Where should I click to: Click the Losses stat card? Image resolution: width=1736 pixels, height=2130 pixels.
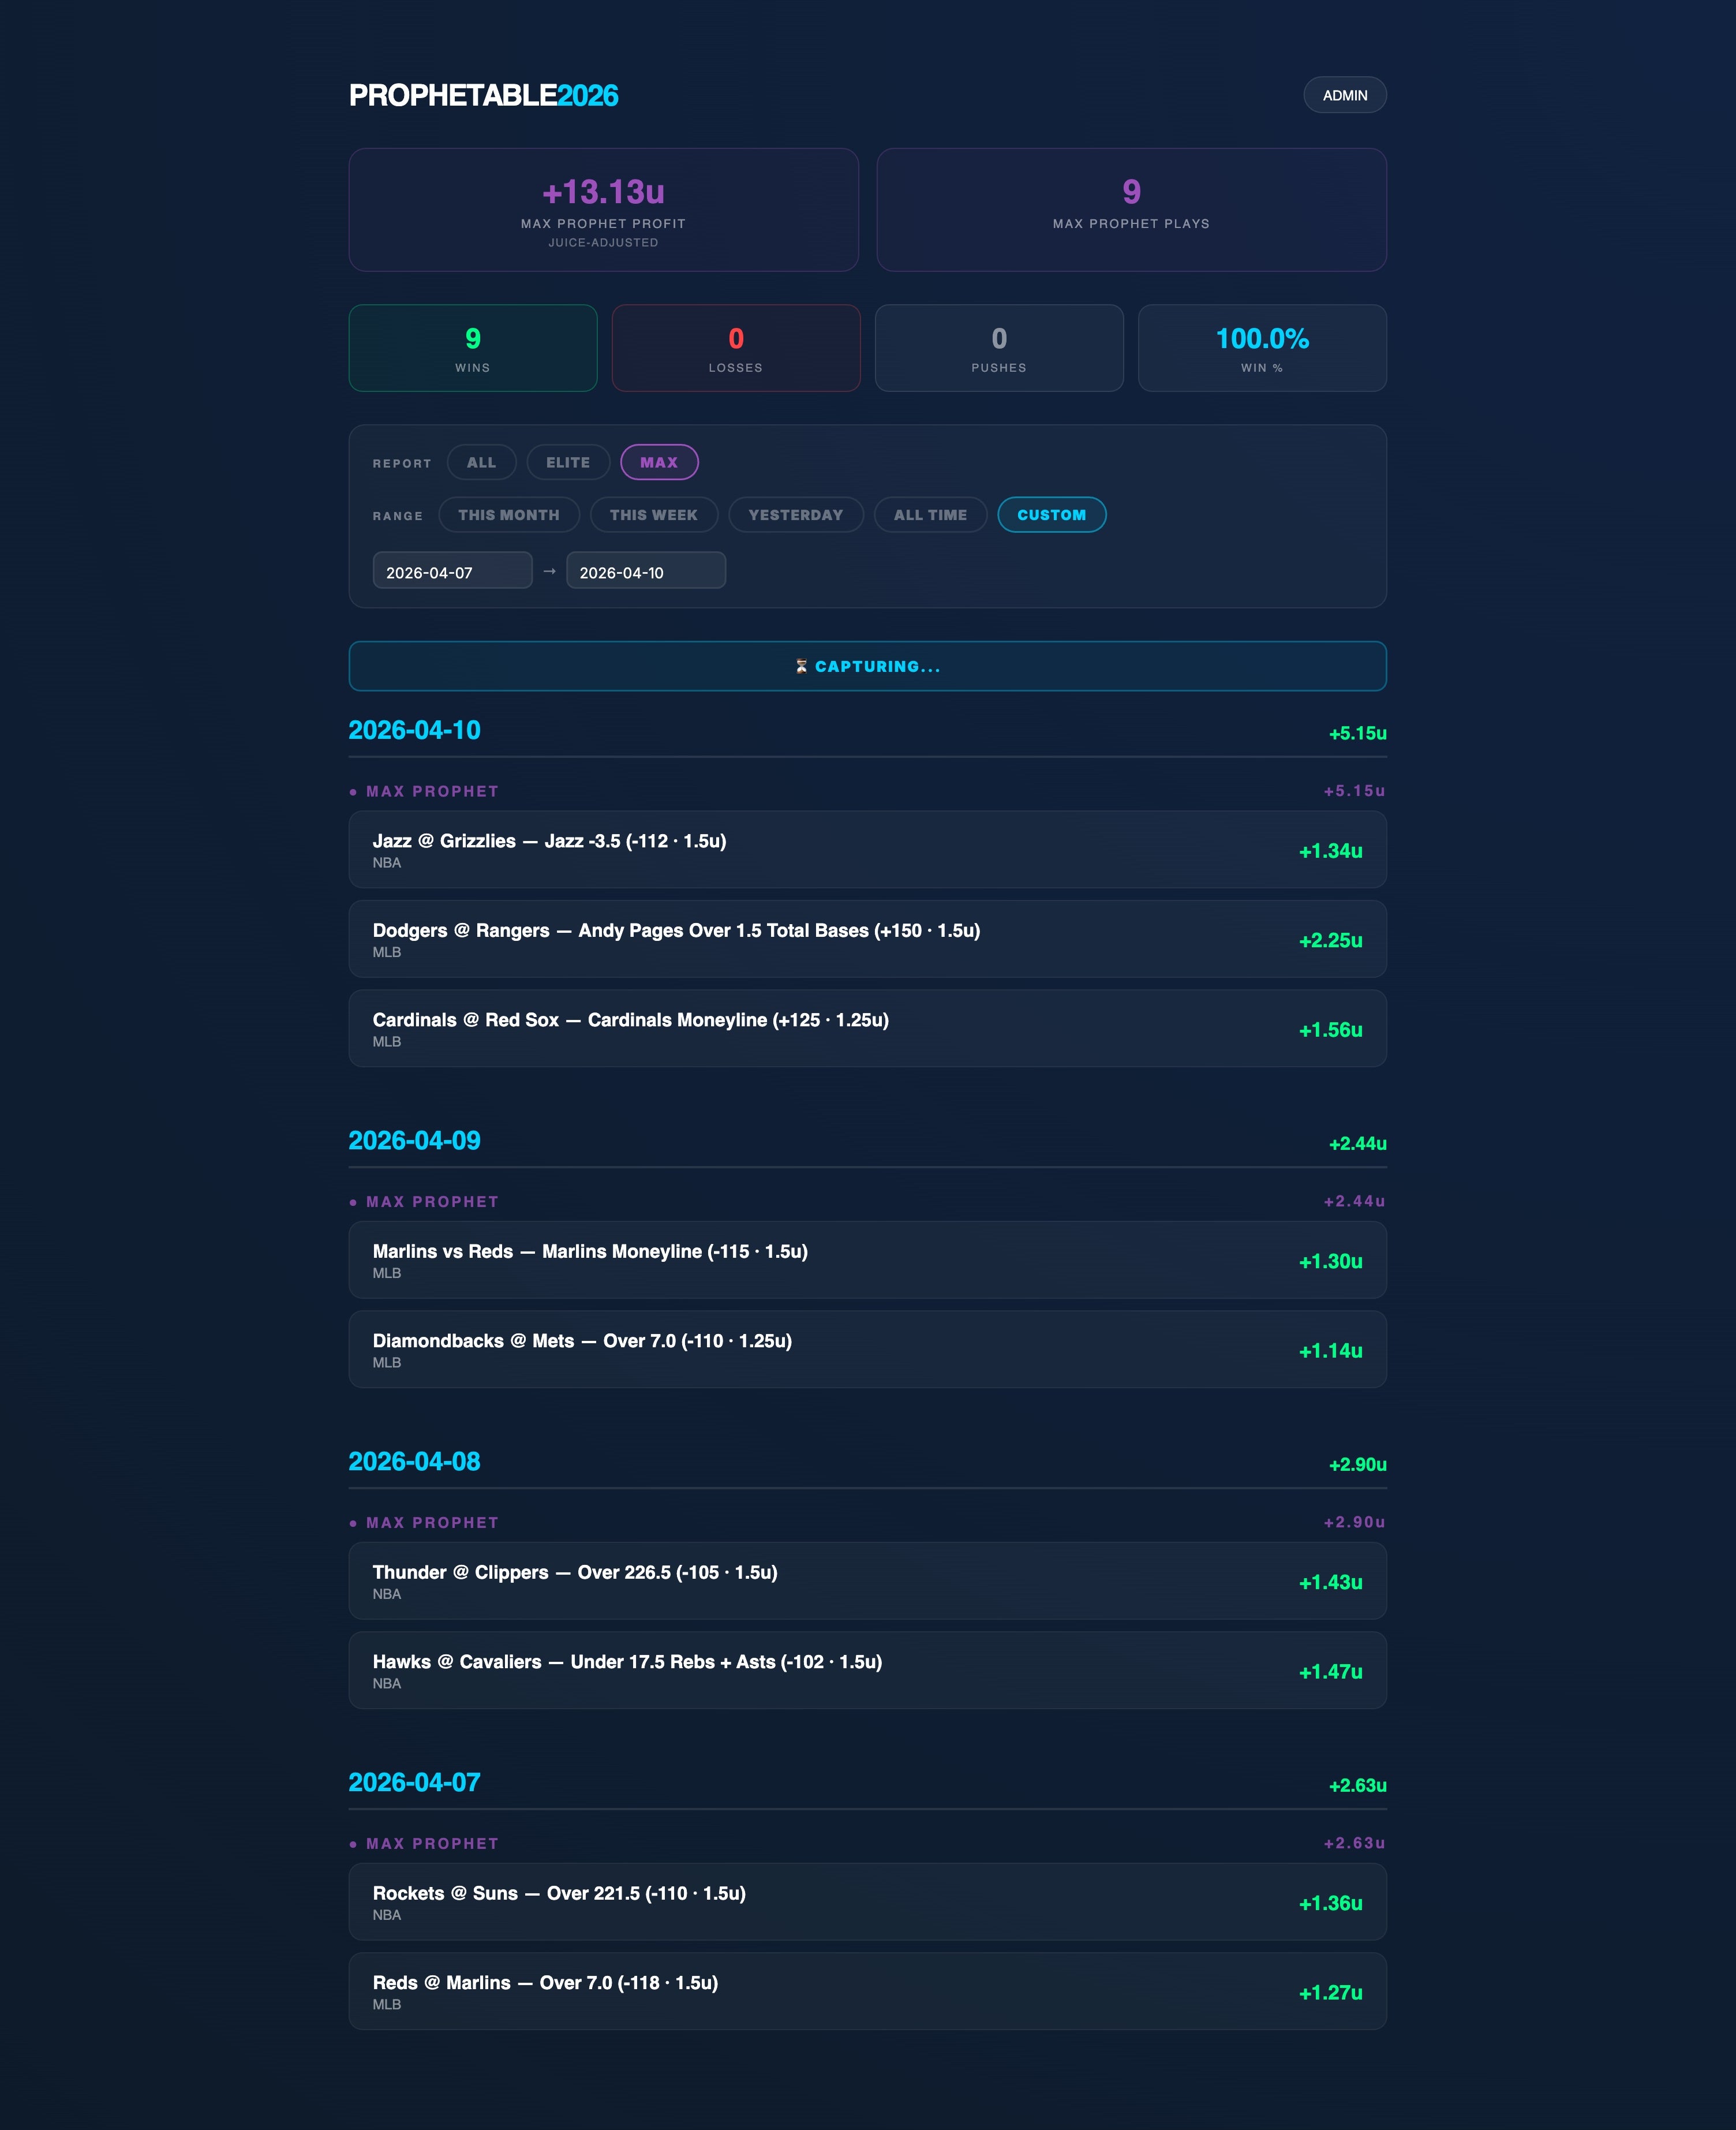736,348
